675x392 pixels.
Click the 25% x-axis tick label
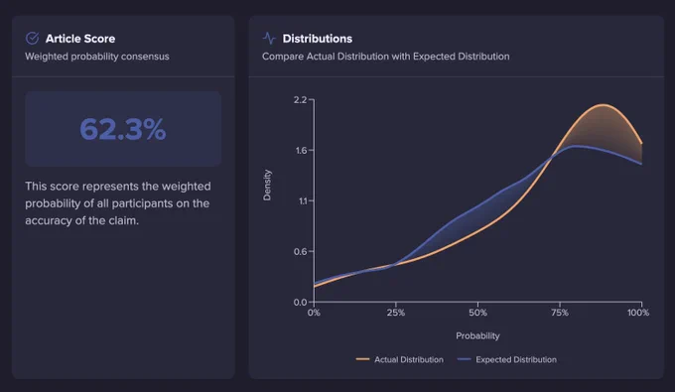click(396, 313)
